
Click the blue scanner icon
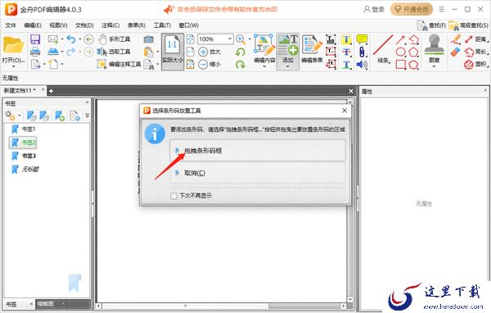click(53, 52)
